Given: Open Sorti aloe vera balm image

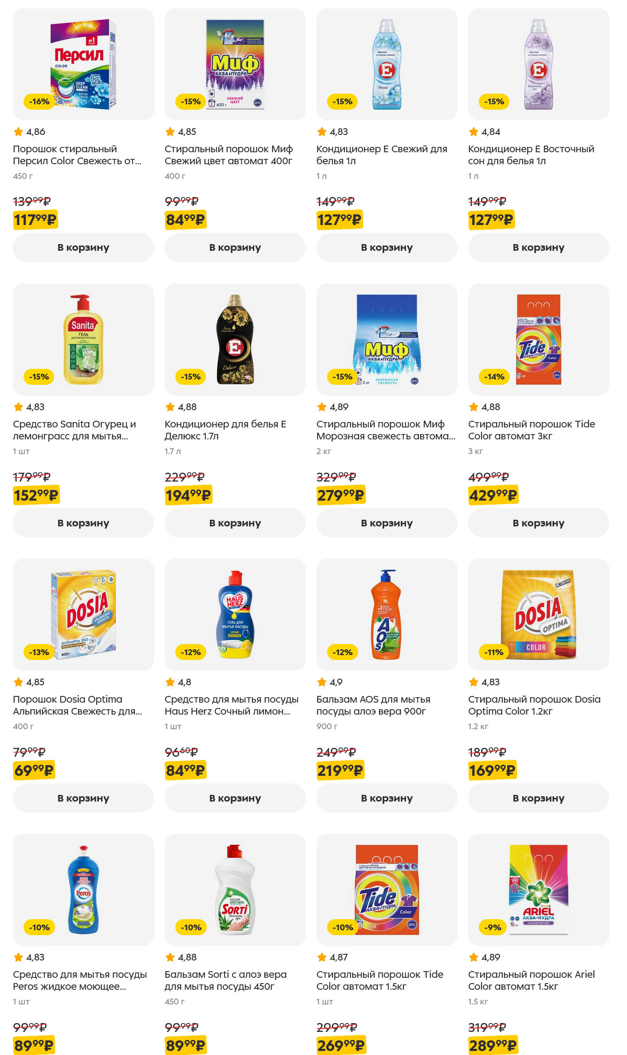Looking at the screenshot, I should coord(235,890).
